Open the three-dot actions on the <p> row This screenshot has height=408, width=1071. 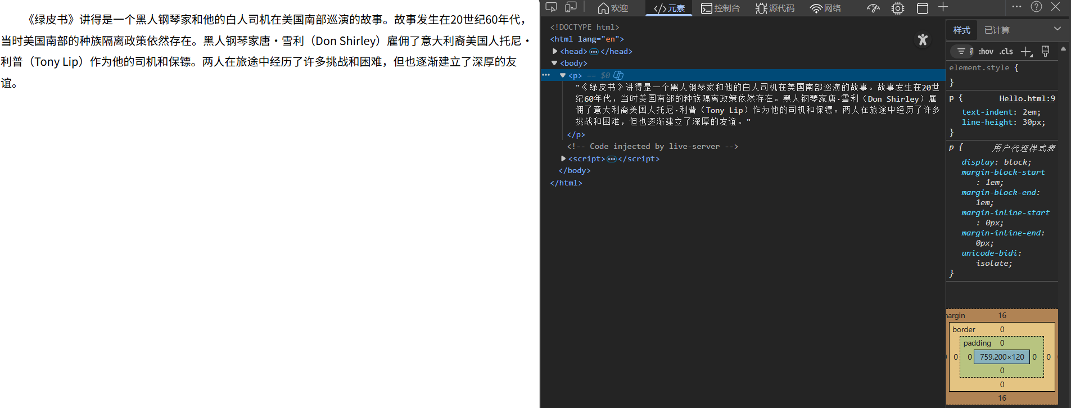pos(546,75)
